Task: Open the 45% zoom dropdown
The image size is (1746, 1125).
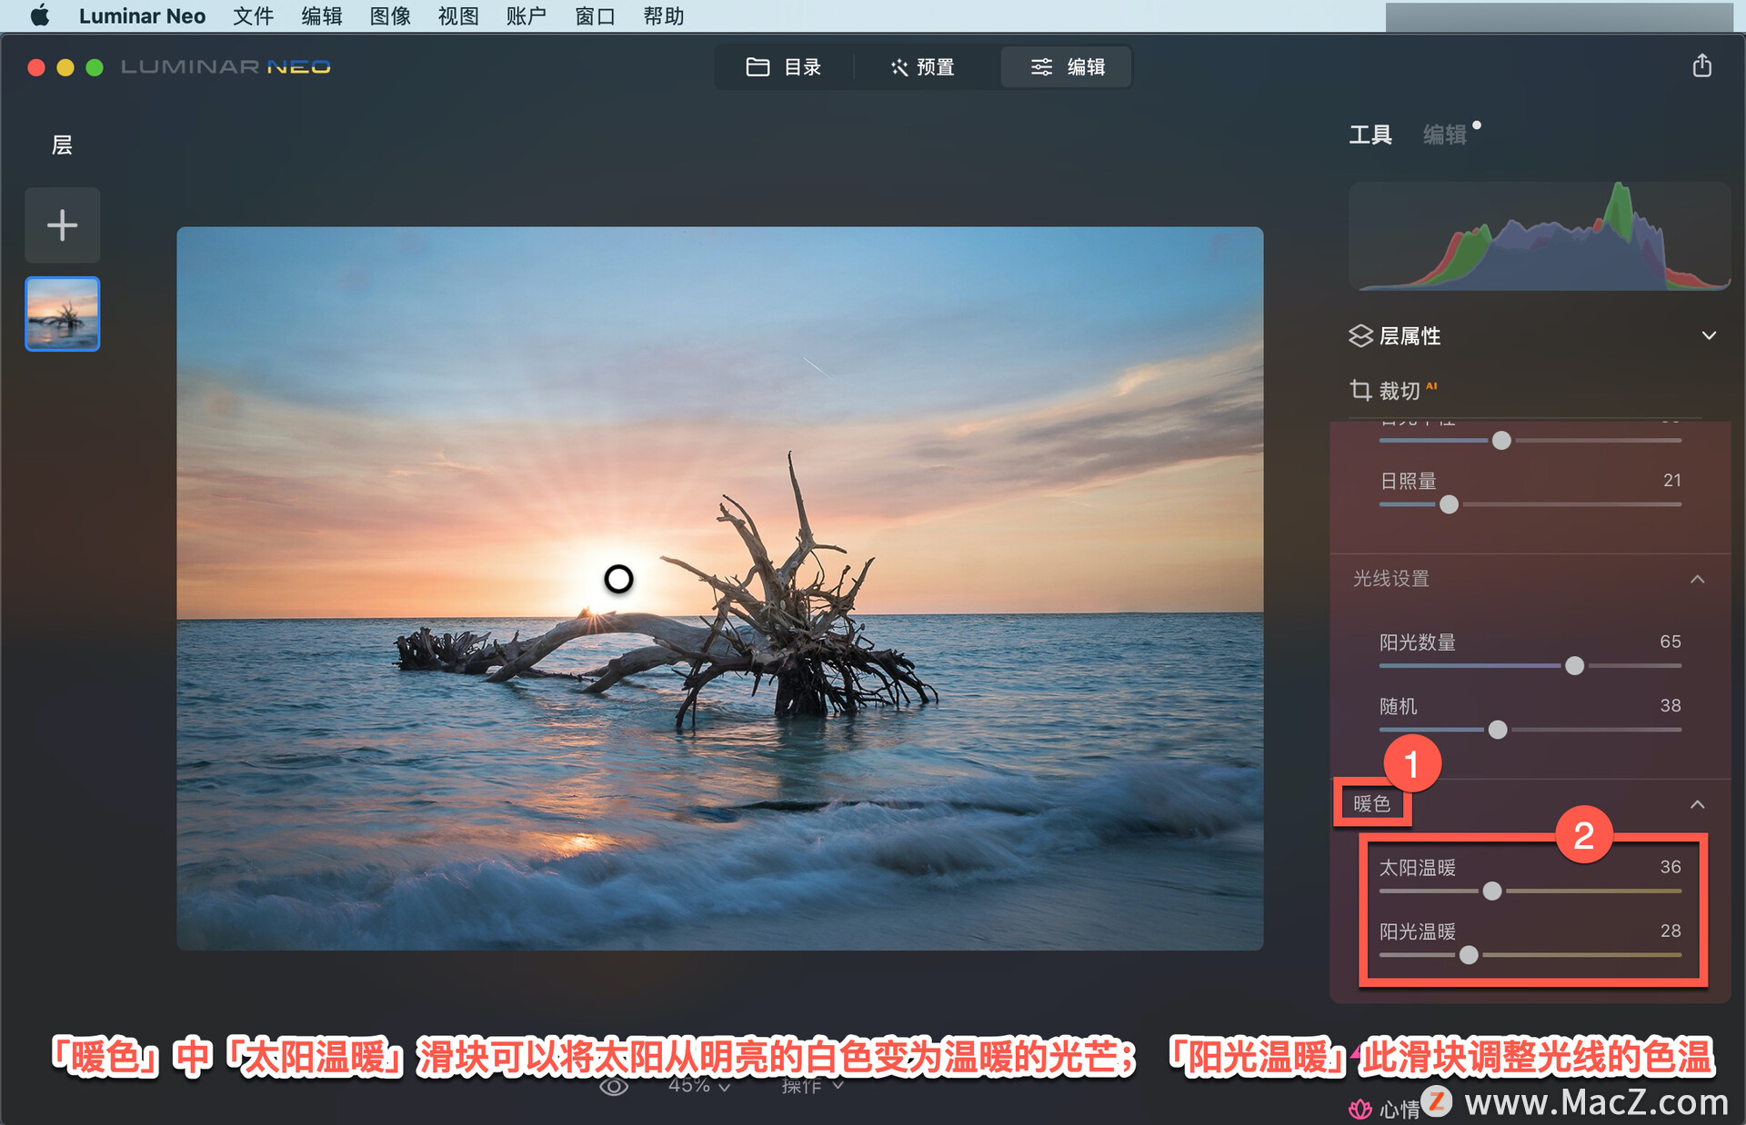Action: coord(698,1086)
